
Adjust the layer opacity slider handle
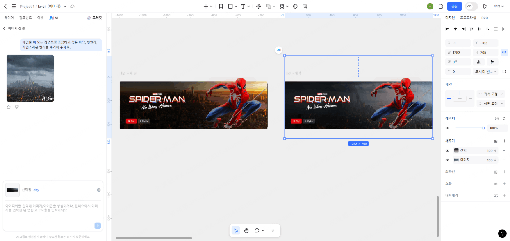point(483,128)
